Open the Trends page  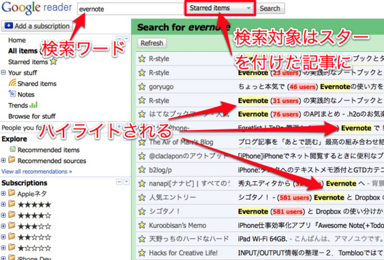18,106
